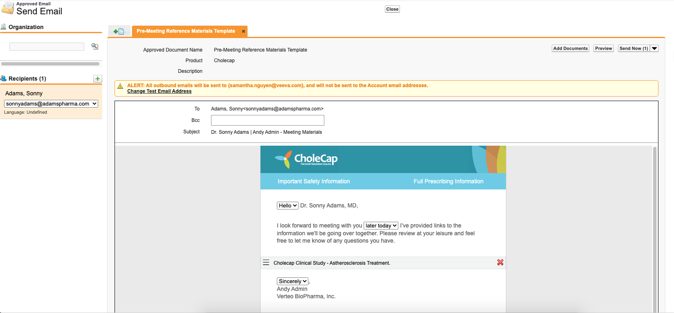The height and width of the screenshot is (313, 674).
Task: Remove the Cholecap Clinical Study document
Action: pos(500,263)
